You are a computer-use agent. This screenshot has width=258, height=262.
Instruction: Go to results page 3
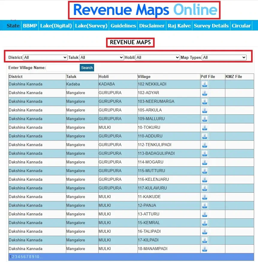point(16,257)
